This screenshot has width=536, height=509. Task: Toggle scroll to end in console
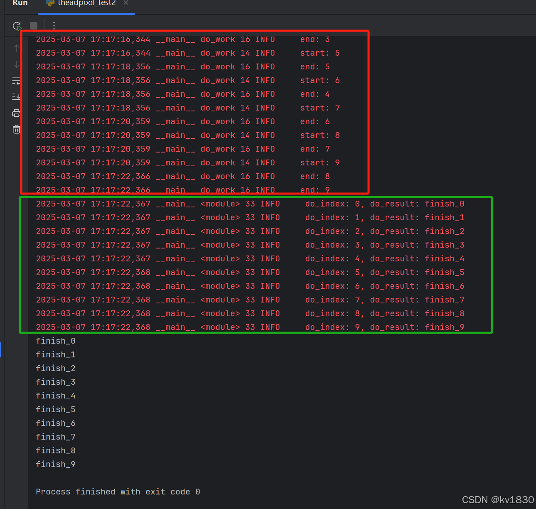point(16,96)
